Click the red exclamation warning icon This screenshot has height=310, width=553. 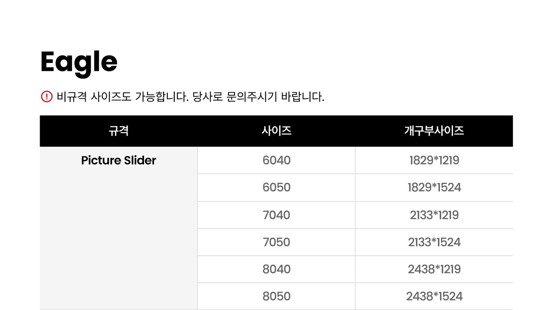47,97
